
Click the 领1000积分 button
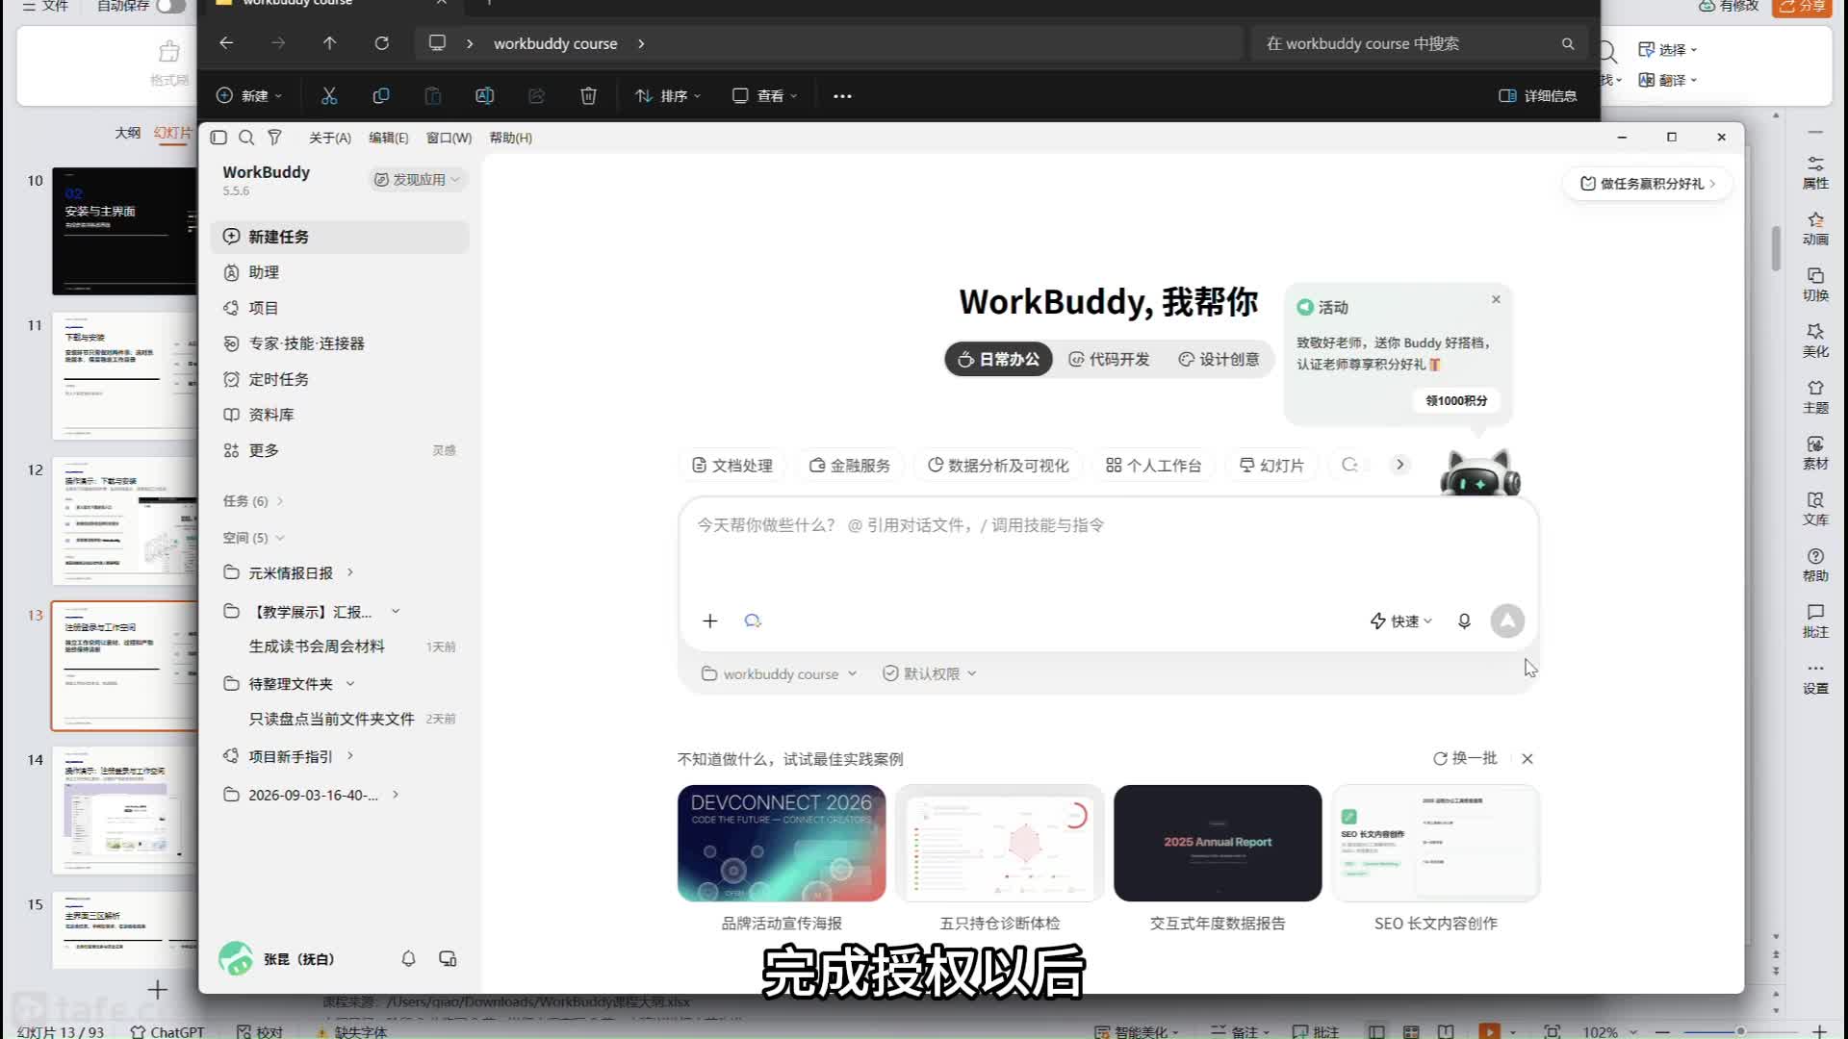1456,400
